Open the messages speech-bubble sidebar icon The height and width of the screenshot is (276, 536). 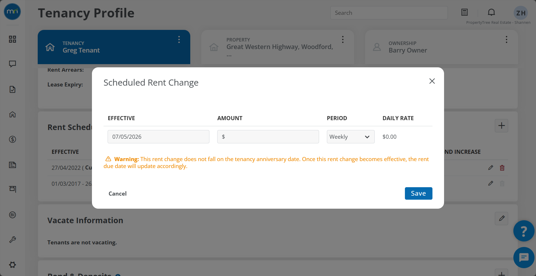[12, 64]
